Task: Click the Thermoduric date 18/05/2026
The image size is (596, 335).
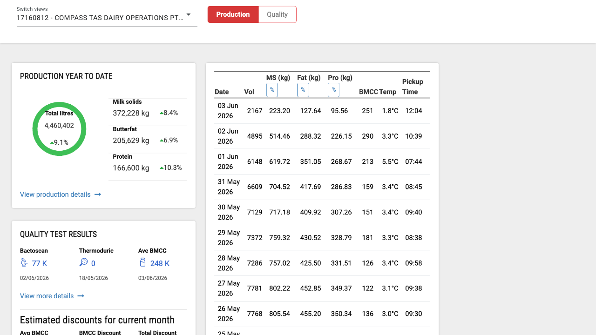Action: click(x=94, y=278)
